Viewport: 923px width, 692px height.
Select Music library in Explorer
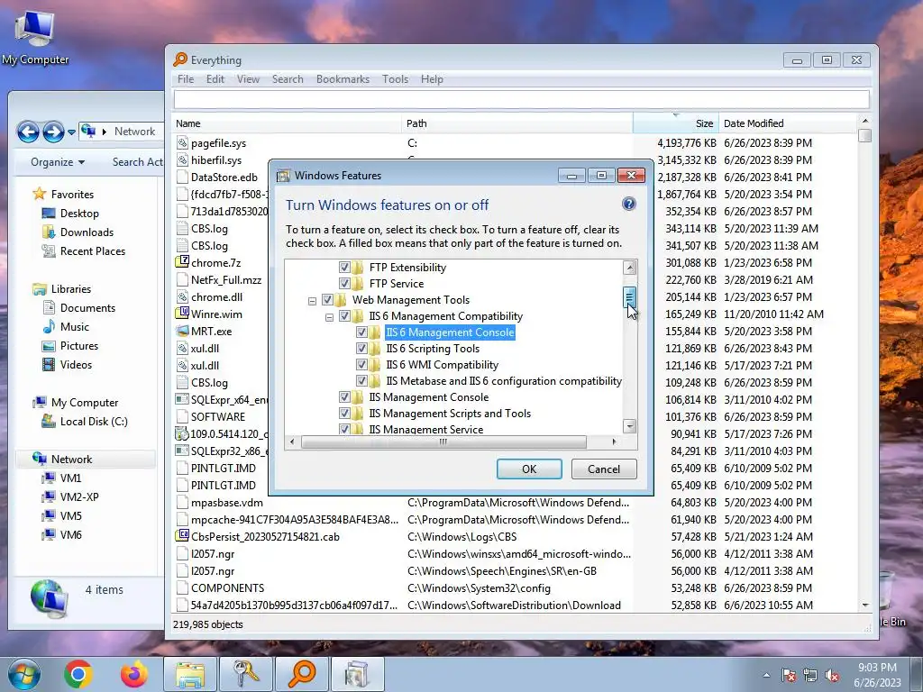point(74,326)
